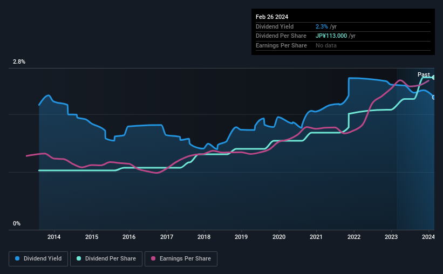443x274 pixels.
Task: Click the 2.3% dividend yield value
Action: tap(322, 26)
